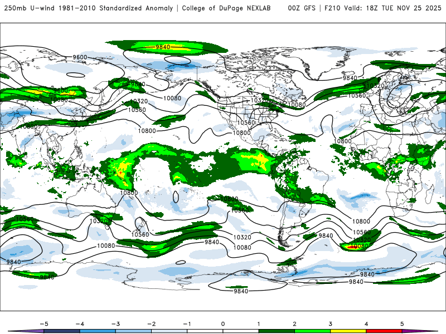The height and width of the screenshot is (334, 446).
Task: Click the 'College of DuPage NEXLAB' text
Action: click(x=226, y=8)
